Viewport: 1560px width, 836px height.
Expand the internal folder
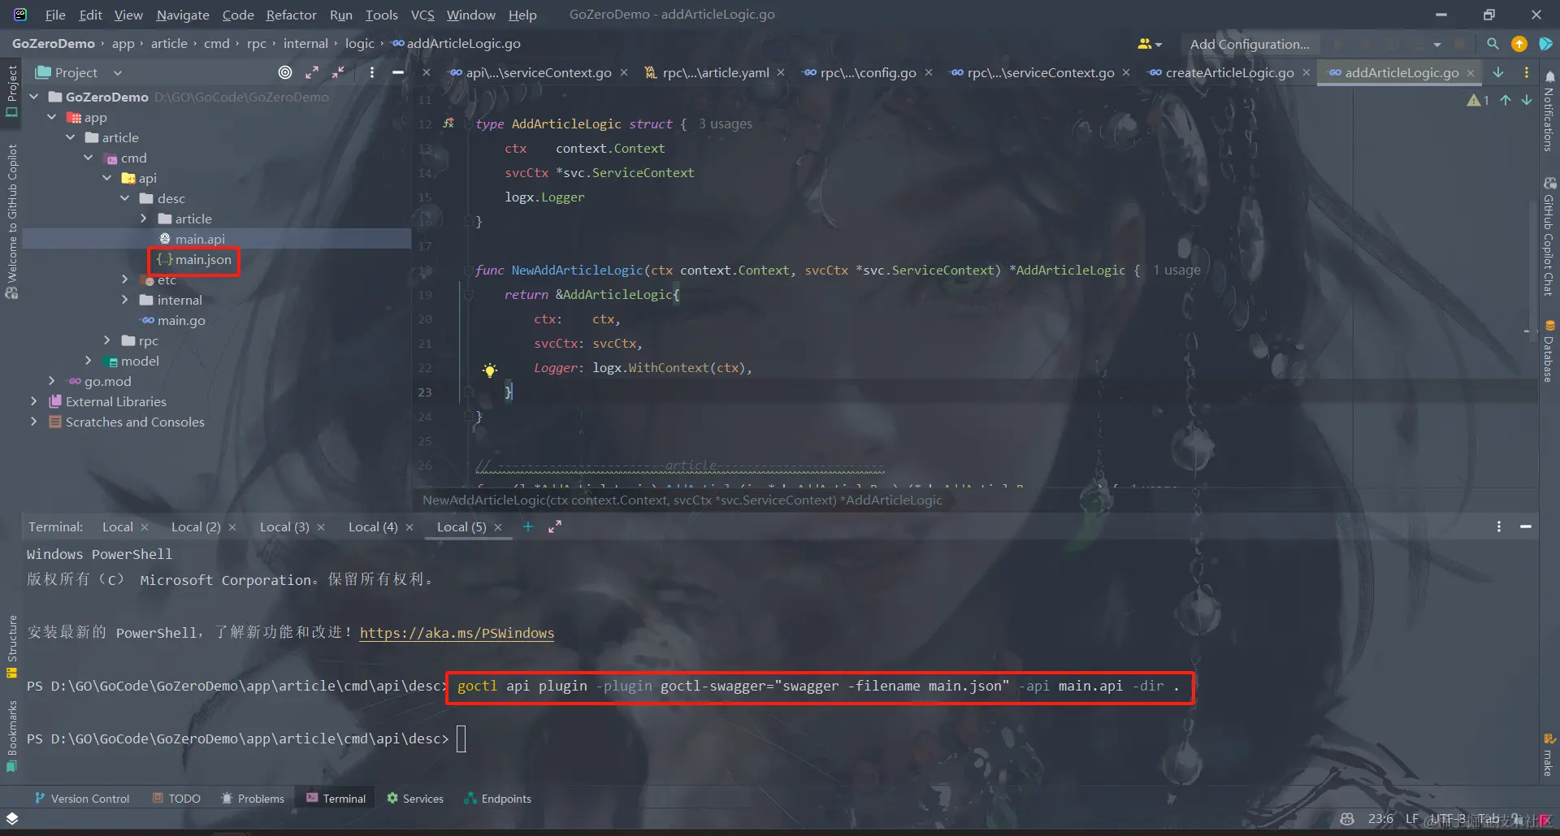(x=124, y=300)
